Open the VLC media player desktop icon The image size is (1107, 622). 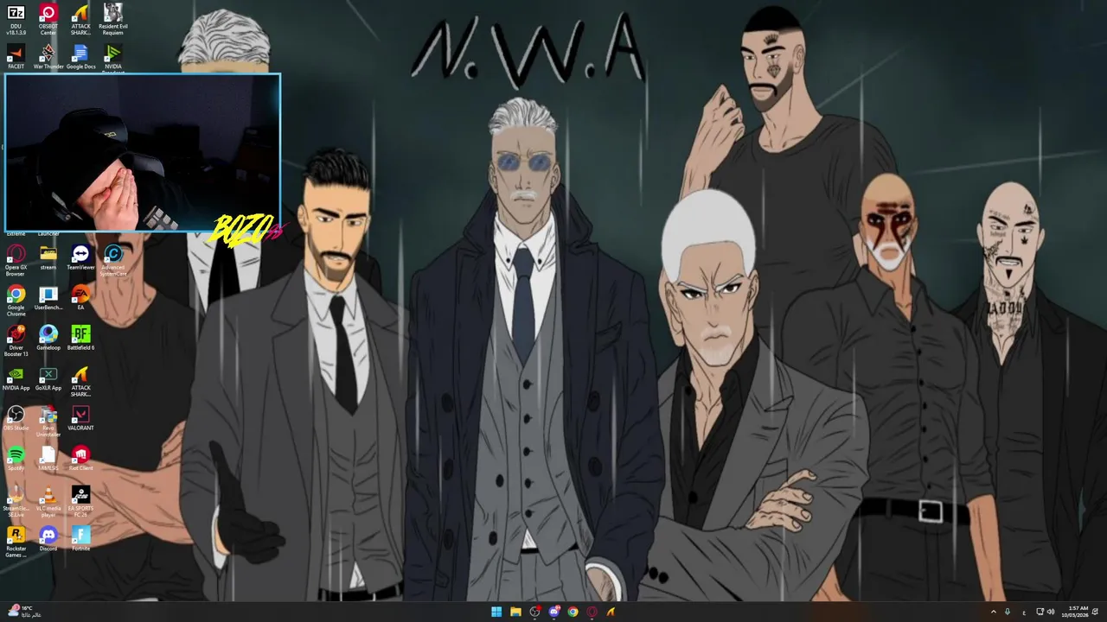tap(48, 501)
